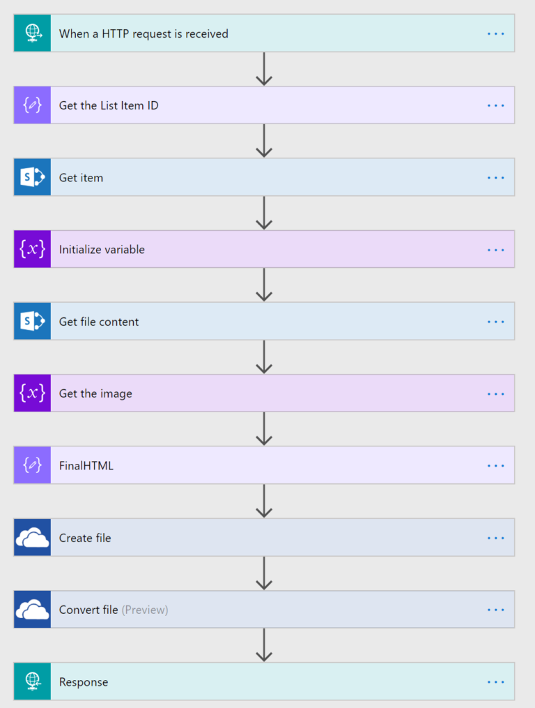535x708 pixels.
Task: Open the ellipsis menu on Get item
Action: pos(495,176)
